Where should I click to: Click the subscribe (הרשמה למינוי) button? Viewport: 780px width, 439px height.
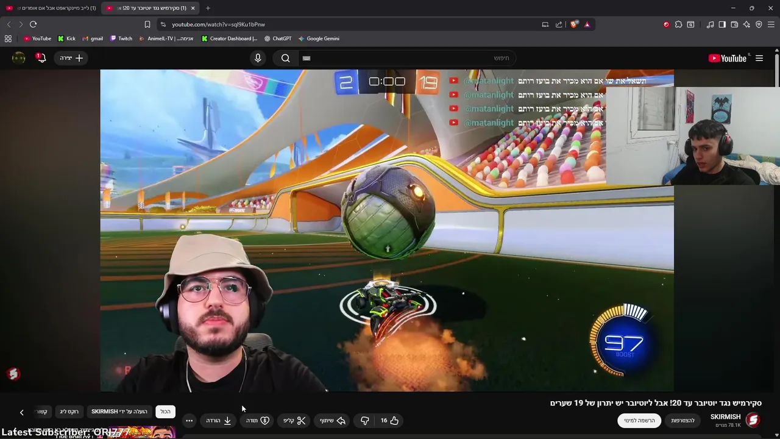point(639,420)
